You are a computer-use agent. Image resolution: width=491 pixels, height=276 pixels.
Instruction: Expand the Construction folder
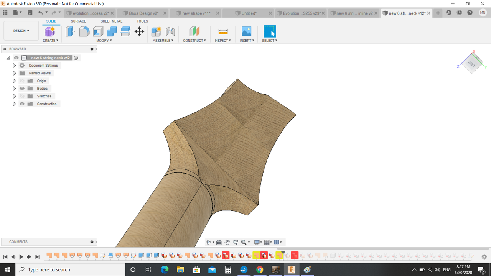[14, 104]
